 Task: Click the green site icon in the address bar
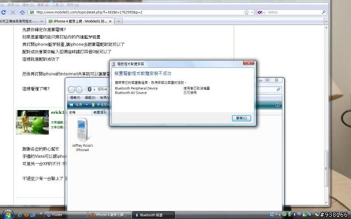pos(32,12)
